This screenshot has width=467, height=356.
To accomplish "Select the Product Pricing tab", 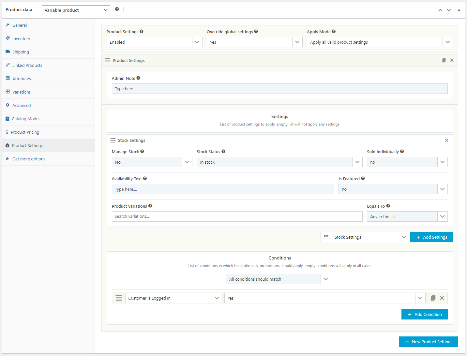I will (25, 132).
